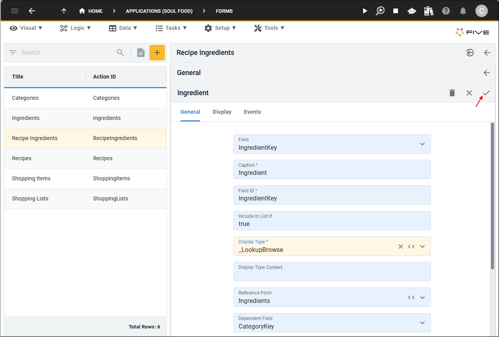Click the save checkmark for Ingredient field
The height and width of the screenshot is (337, 499).
point(486,93)
